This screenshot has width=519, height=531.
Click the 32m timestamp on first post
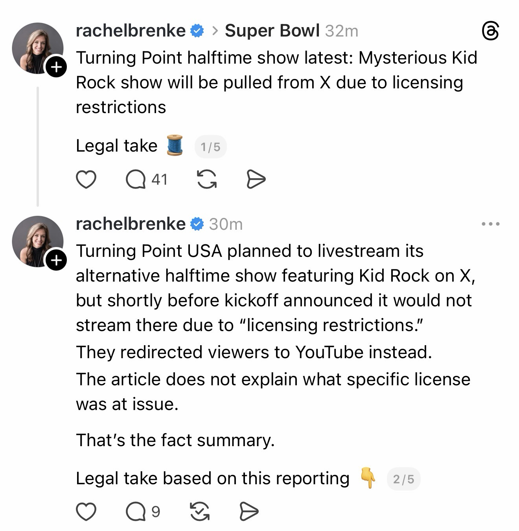[x=342, y=31]
